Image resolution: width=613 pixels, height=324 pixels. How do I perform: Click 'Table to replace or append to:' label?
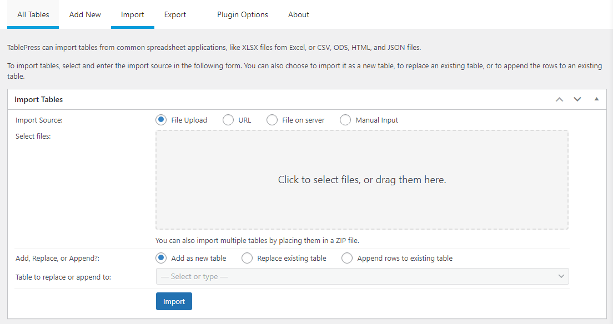pyautogui.click(x=63, y=277)
